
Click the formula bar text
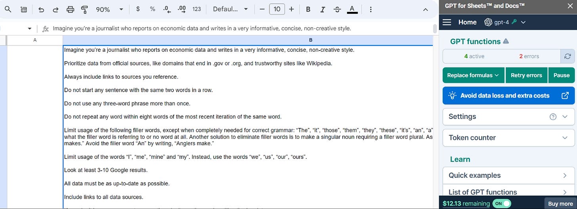click(202, 28)
